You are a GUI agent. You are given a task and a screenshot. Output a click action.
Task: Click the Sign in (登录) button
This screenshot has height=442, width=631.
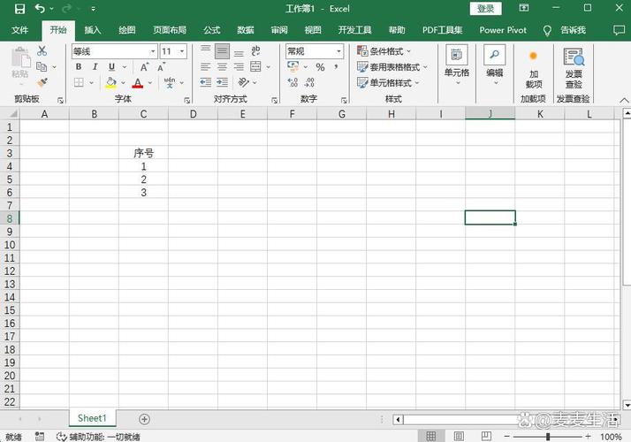click(x=485, y=9)
